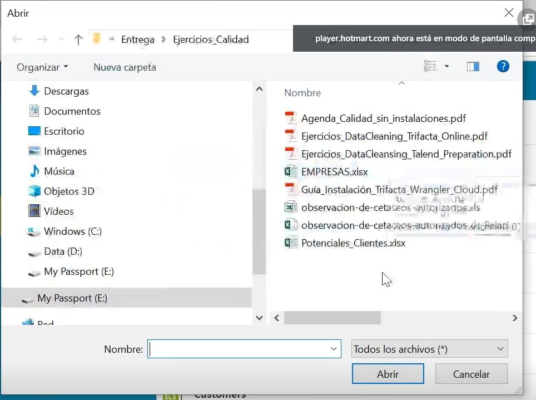This screenshot has height=400, width=536.
Task: Select Ejercicios_Calidad in the breadcrumb path
Action: click(211, 39)
